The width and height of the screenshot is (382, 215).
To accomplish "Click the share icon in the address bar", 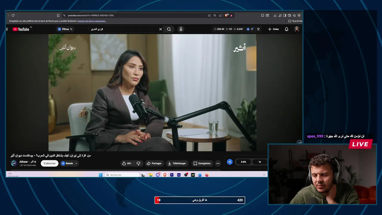I will tap(220, 15).
